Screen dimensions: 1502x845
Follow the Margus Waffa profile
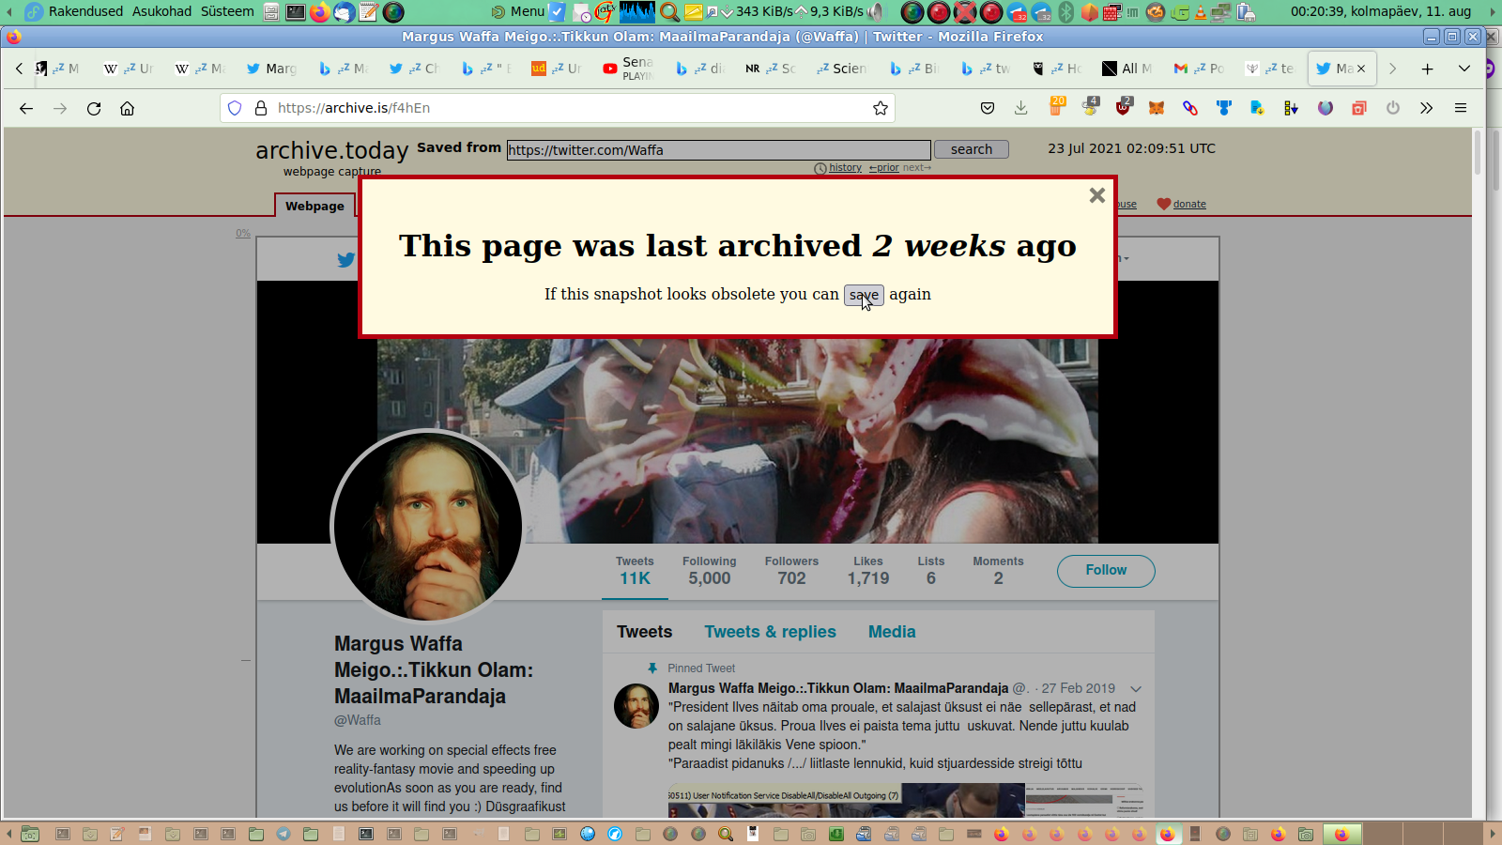(1106, 571)
